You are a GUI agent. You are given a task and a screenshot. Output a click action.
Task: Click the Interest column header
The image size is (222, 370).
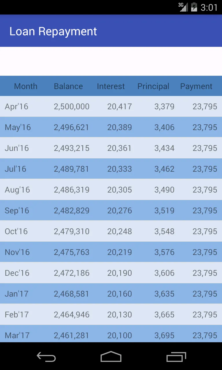111,86
